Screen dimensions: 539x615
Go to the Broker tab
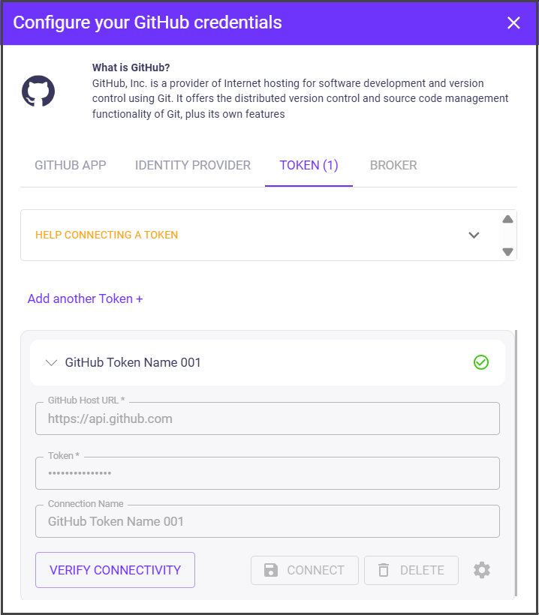click(x=393, y=165)
